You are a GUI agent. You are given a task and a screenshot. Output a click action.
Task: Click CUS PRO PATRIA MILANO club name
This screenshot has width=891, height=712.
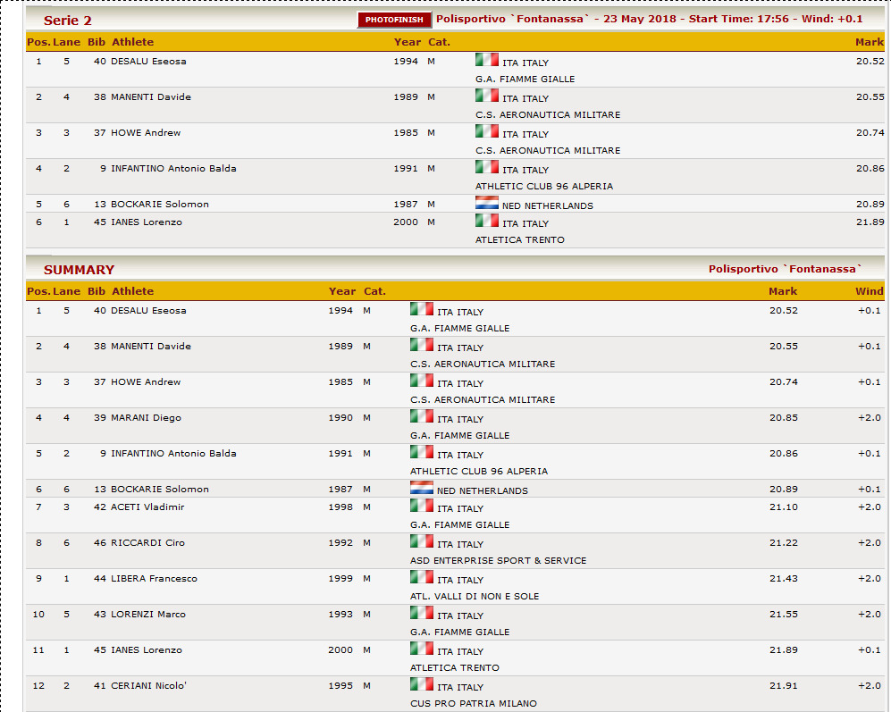(473, 704)
